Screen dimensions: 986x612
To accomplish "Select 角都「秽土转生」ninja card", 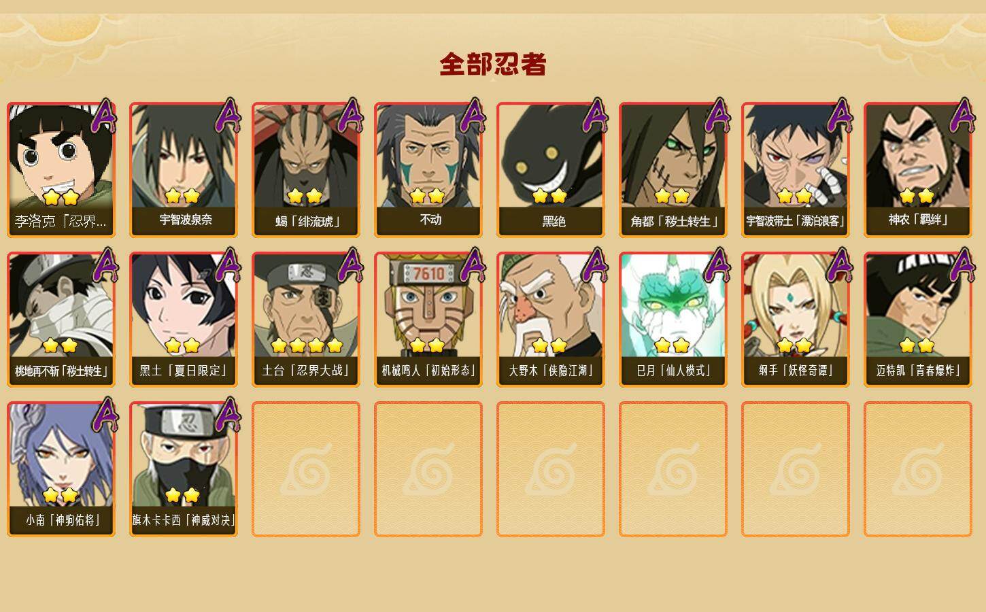I will pos(673,170).
